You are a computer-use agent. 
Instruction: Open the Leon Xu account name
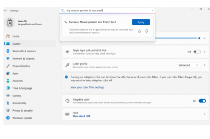(22, 21)
